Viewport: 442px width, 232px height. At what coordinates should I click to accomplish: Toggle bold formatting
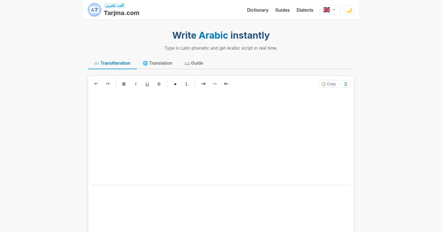(x=124, y=84)
